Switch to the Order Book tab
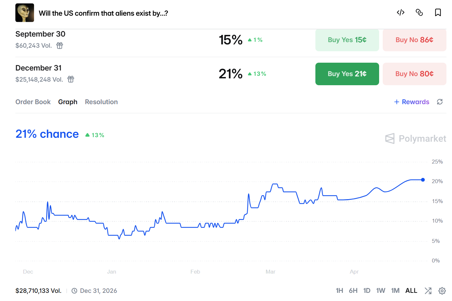 pos(33,102)
